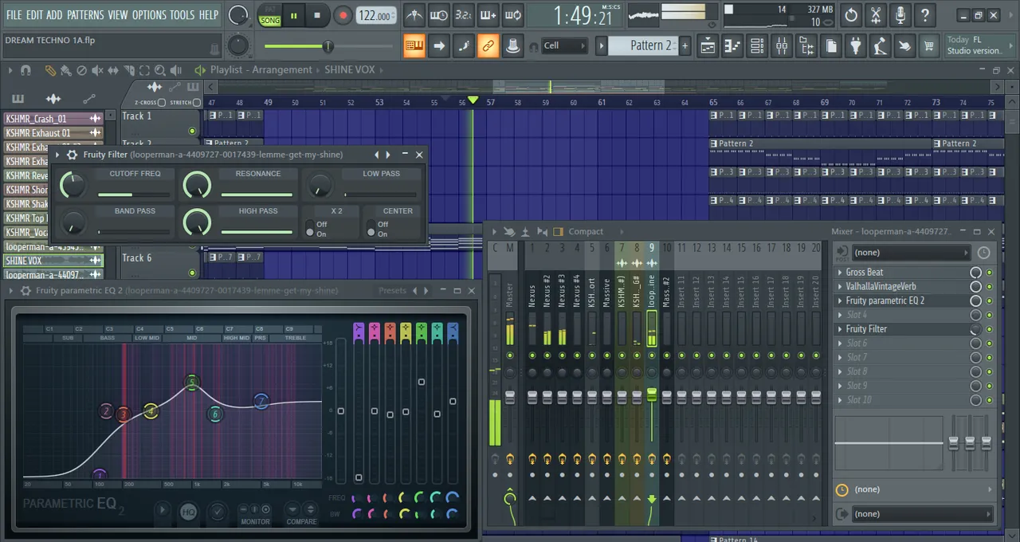Toggle typing keyboard to piano
Viewport: 1020px width, 542px height.
coord(414,45)
